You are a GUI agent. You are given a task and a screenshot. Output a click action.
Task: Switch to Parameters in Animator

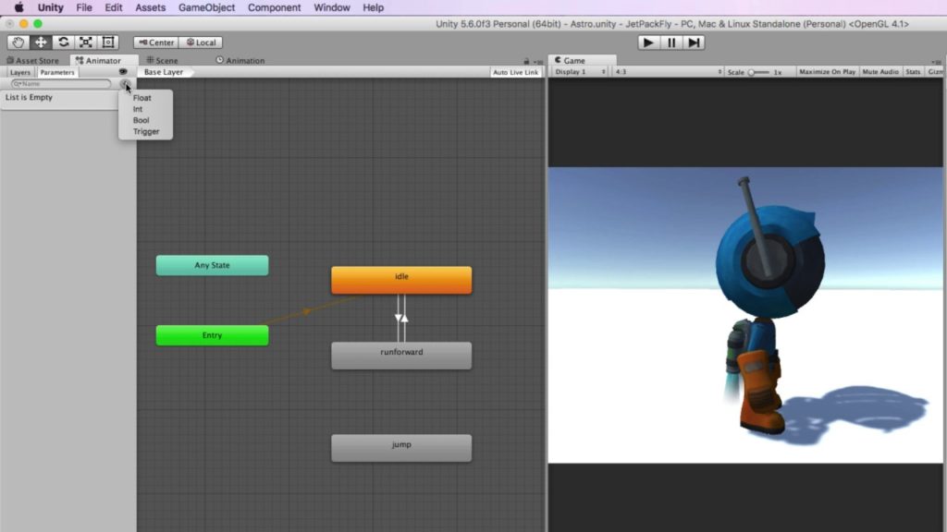pyautogui.click(x=57, y=72)
